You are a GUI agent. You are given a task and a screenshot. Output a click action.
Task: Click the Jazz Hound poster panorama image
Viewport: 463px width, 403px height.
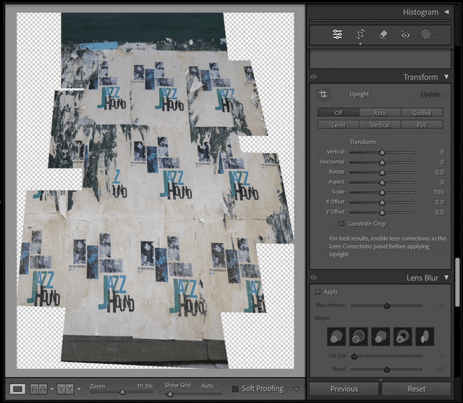pos(156,191)
